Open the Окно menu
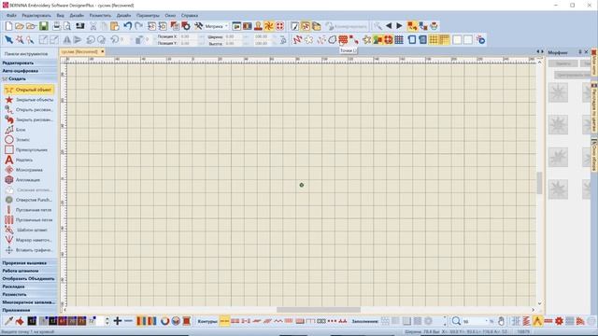This screenshot has height=336, width=598. (170, 16)
